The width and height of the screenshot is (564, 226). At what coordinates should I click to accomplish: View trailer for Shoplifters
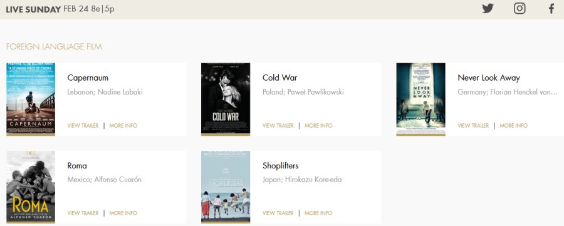click(x=278, y=213)
